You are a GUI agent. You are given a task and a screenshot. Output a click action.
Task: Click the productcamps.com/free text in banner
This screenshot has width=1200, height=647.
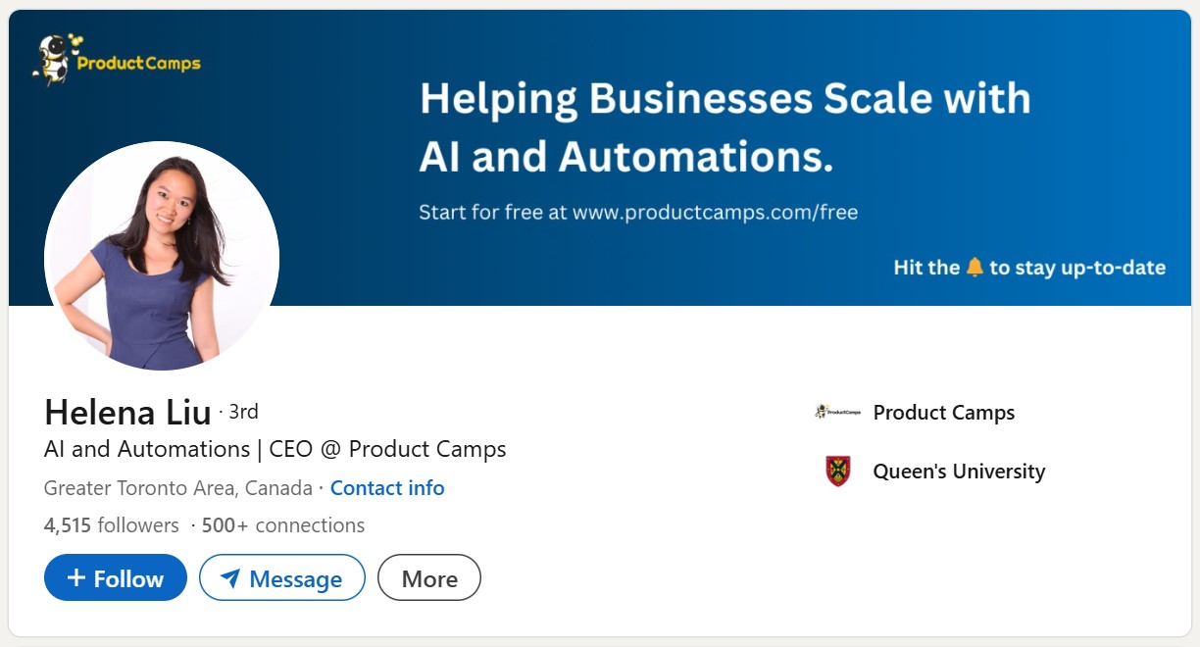715,212
